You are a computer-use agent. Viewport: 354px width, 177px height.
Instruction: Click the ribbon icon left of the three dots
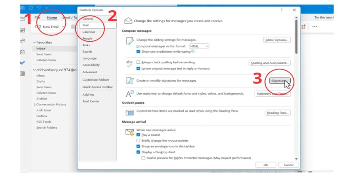tap(303, 27)
